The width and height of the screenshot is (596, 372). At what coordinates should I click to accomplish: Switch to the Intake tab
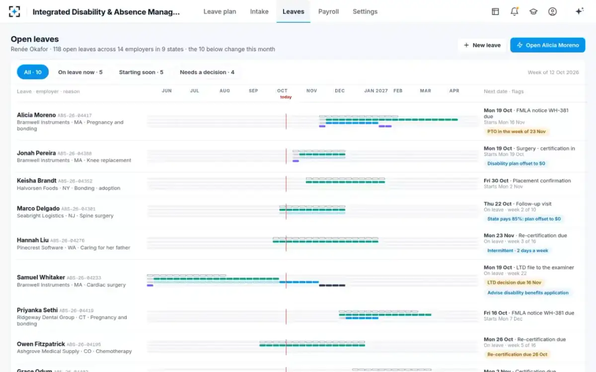tap(259, 11)
